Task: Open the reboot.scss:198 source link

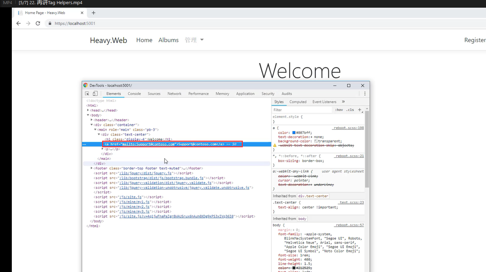Action: [x=349, y=128]
